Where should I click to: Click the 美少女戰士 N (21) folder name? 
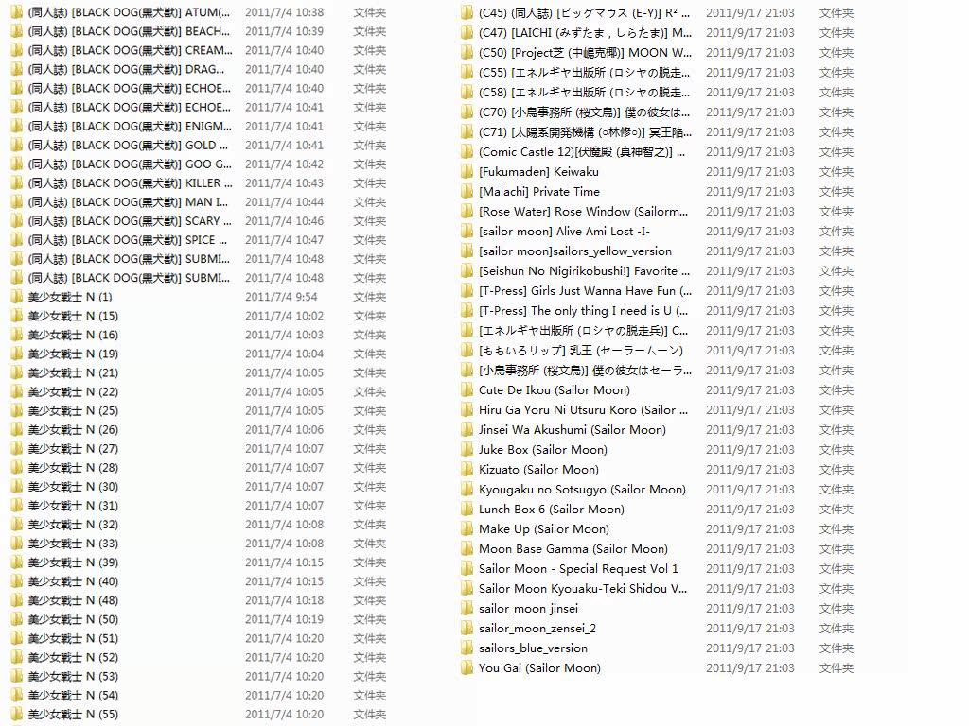coord(73,373)
